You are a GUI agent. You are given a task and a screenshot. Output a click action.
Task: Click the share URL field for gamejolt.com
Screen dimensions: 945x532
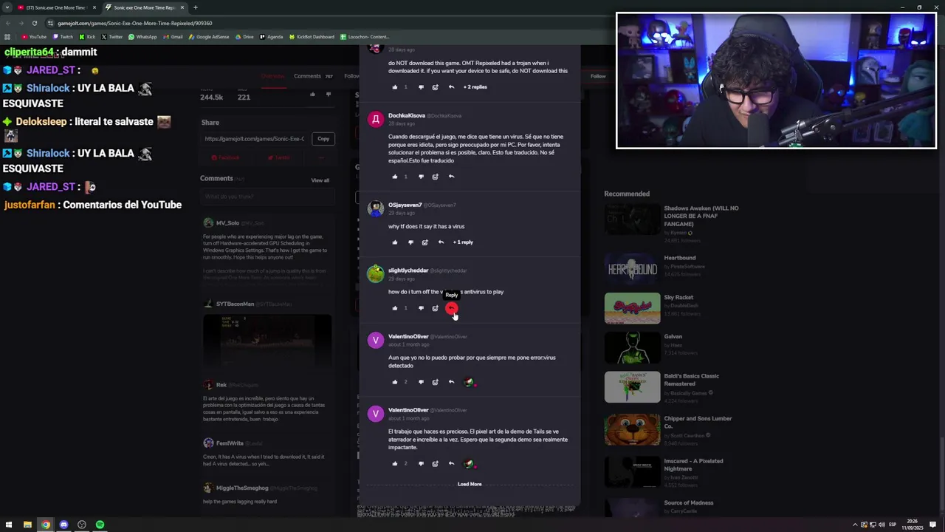[255, 139]
